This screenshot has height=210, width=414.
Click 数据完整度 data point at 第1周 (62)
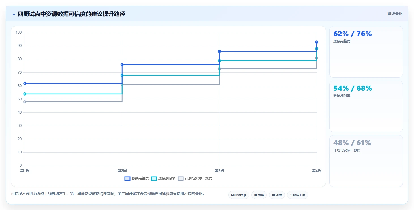25,83
